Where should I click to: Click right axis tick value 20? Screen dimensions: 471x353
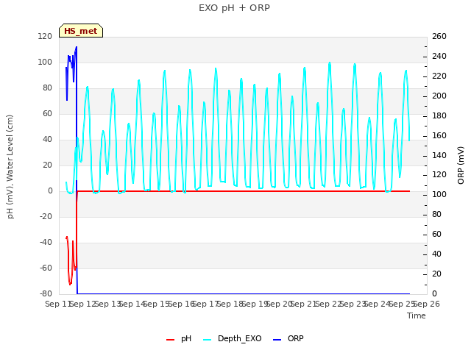point(436,274)
